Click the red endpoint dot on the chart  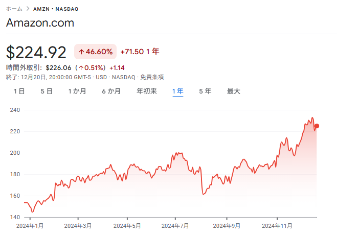pos(317,126)
